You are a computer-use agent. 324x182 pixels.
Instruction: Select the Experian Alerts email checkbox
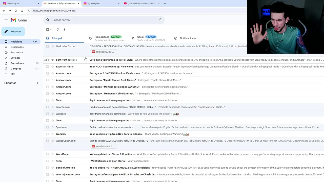[47, 67]
